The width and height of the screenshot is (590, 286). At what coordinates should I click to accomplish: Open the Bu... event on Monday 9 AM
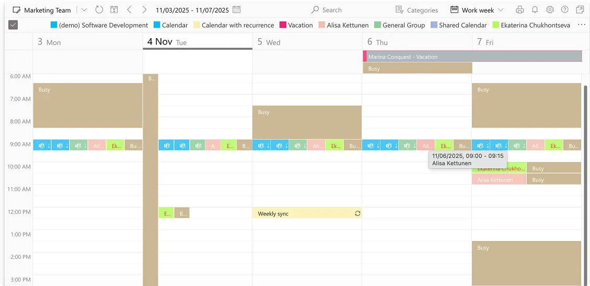(x=134, y=145)
